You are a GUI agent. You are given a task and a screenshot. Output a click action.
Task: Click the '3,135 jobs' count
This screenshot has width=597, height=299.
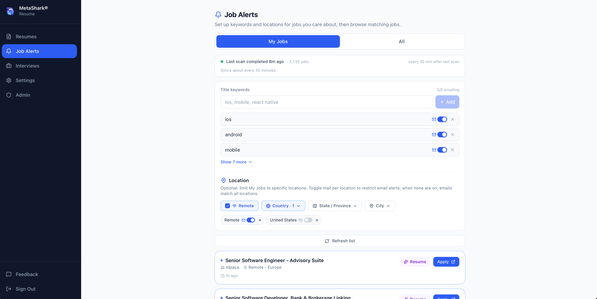coord(298,62)
